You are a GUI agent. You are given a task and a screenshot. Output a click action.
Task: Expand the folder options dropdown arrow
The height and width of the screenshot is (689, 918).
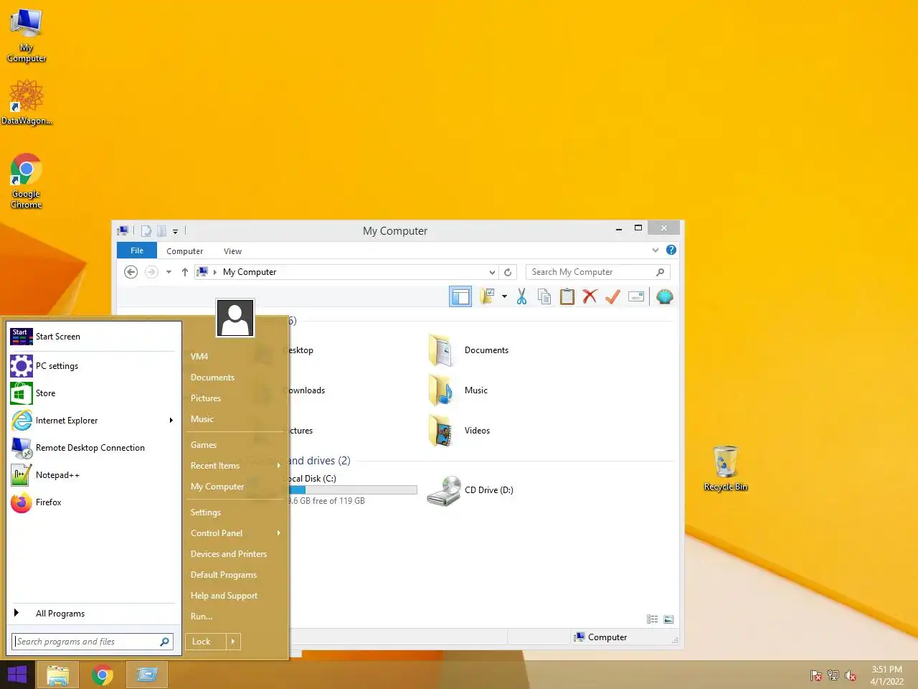click(504, 296)
